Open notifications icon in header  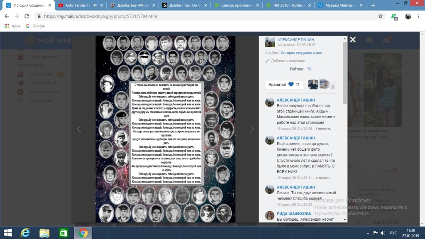386,40
